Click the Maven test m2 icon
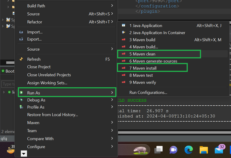The height and width of the screenshot is (158, 231). [123, 75]
